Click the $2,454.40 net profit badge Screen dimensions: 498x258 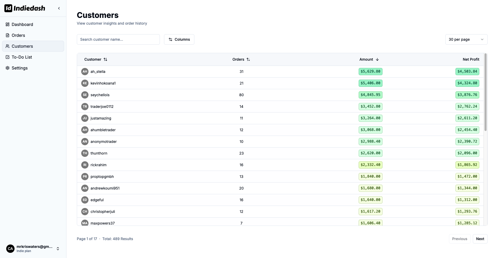(x=467, y=130)
